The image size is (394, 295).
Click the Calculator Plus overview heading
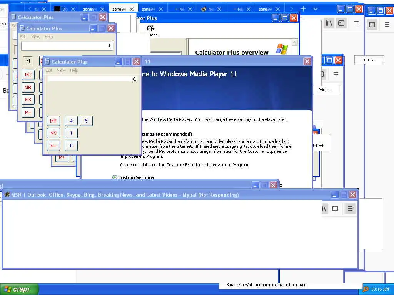click(x=232, y=52)
